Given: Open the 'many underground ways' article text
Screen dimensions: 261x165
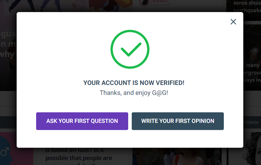Looking at the screenshot, I should [x=252, y=73].
